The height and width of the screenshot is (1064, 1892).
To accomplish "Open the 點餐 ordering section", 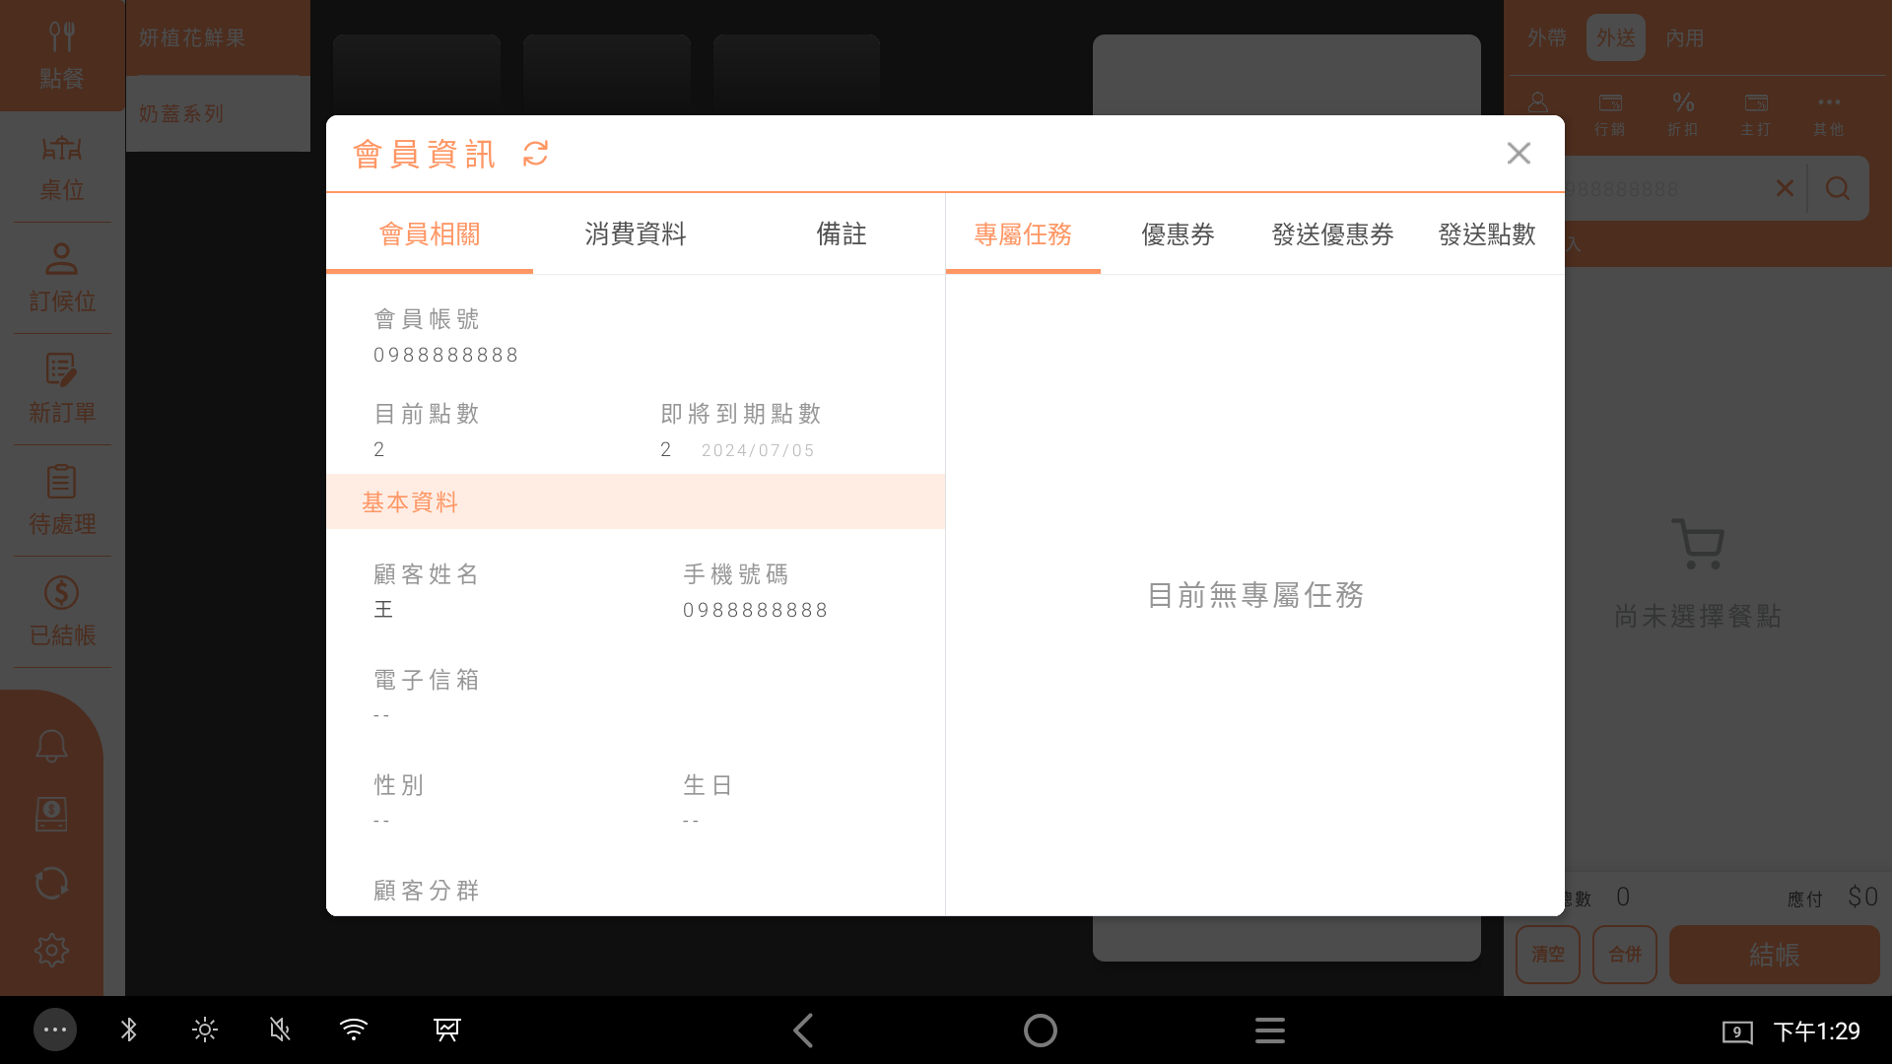I will (x=61, y=55).
